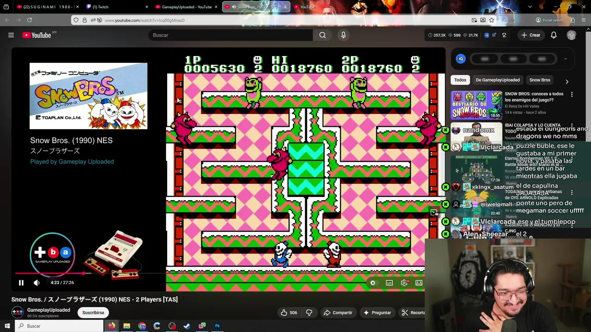Click the 4:23 / 27:26 time display
The width and height of the screenshot is (591, 332).
[x=62, y=283]
